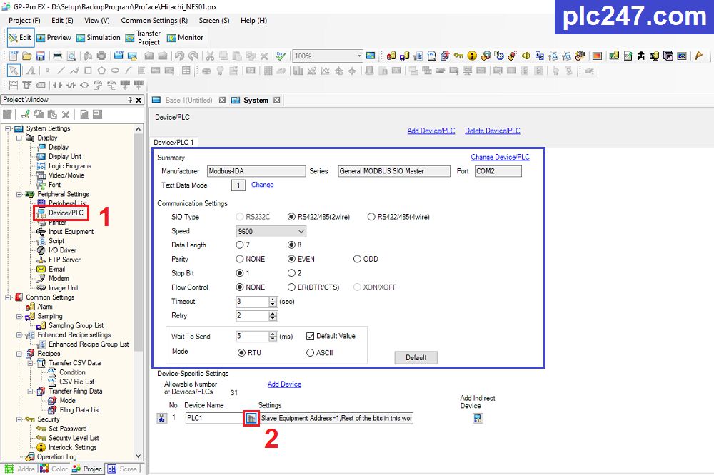Set parity to ODD
This screenshot has height=475, width=714.
point(357,260)
